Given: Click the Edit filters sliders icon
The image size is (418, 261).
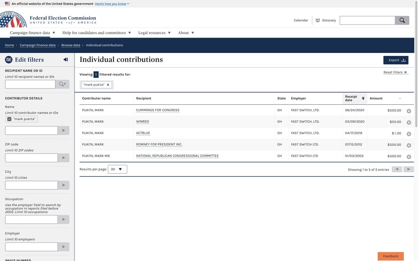Looking at the screenshot, I should (x=9, y=60).
